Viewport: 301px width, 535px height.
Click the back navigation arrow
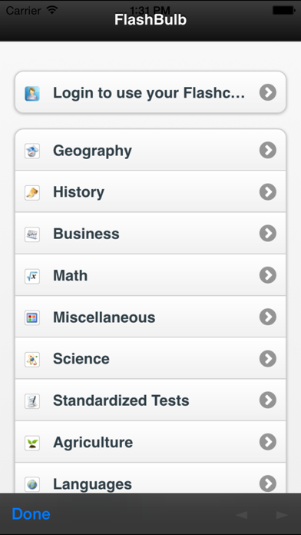click(242, 514)
